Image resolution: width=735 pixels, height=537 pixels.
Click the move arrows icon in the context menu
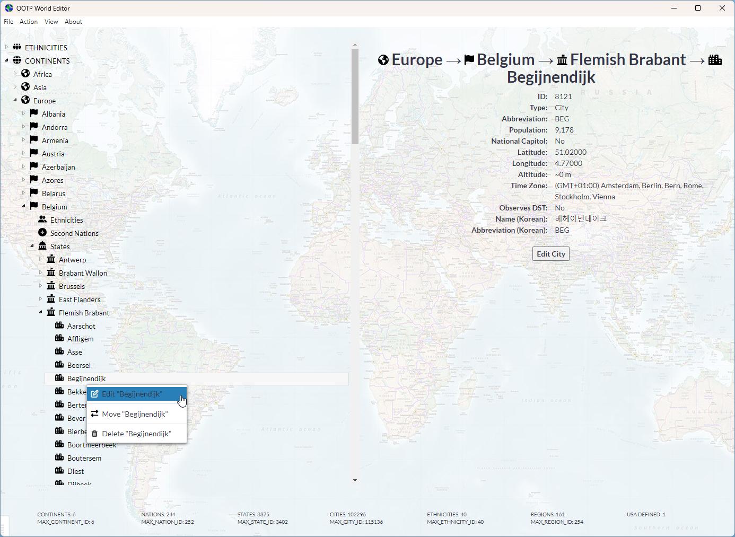click(94, 414)
